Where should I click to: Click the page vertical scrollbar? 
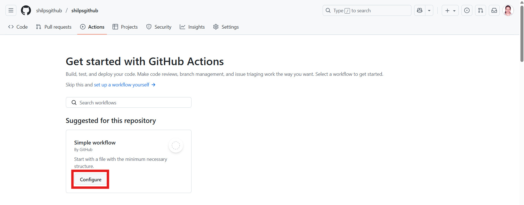tap(522, 33)
